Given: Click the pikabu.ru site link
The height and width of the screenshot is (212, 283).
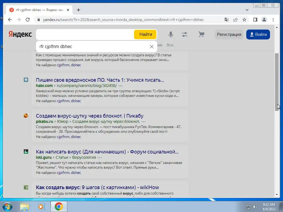Looking at the screenshot, I should click(x=44, y=121).
